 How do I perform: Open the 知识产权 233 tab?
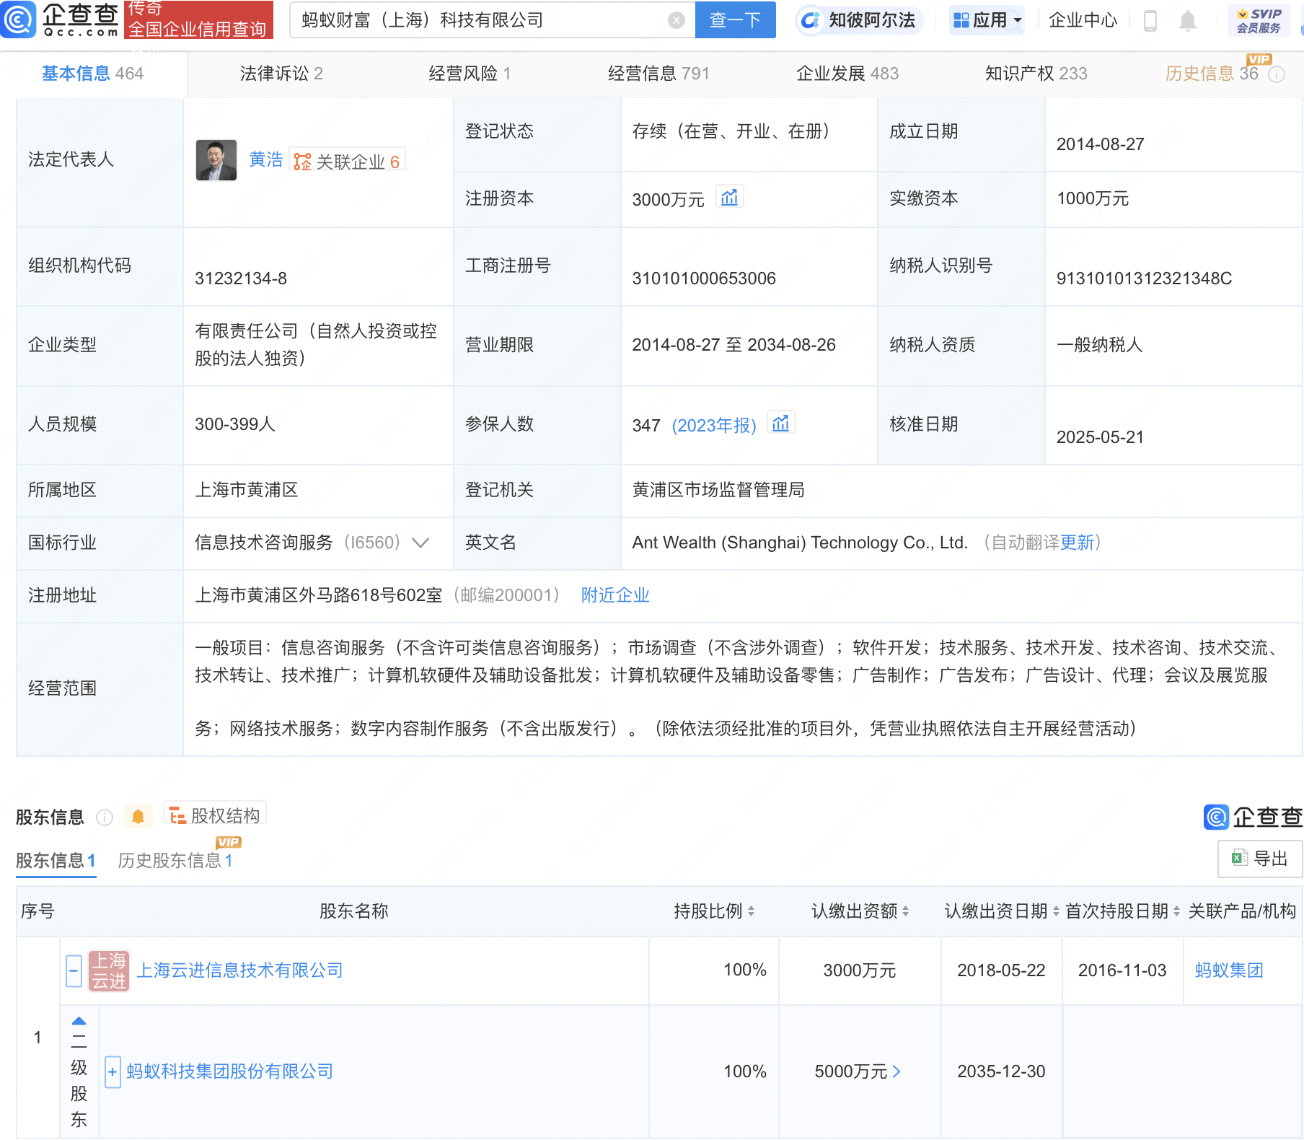tap(1036, 74)
